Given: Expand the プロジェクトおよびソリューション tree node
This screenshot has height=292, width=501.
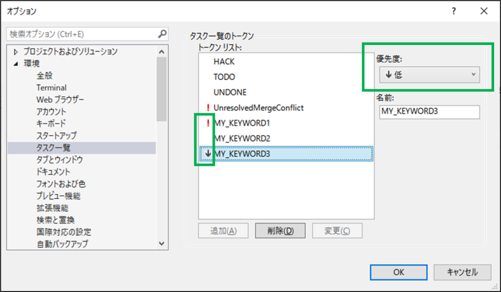Looking at the screenshot, I should [x=16, y=52].
